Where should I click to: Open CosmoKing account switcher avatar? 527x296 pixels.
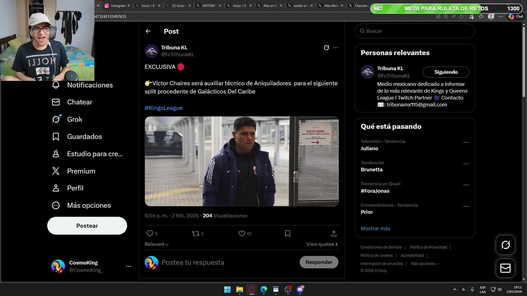[x=58, y=266]
